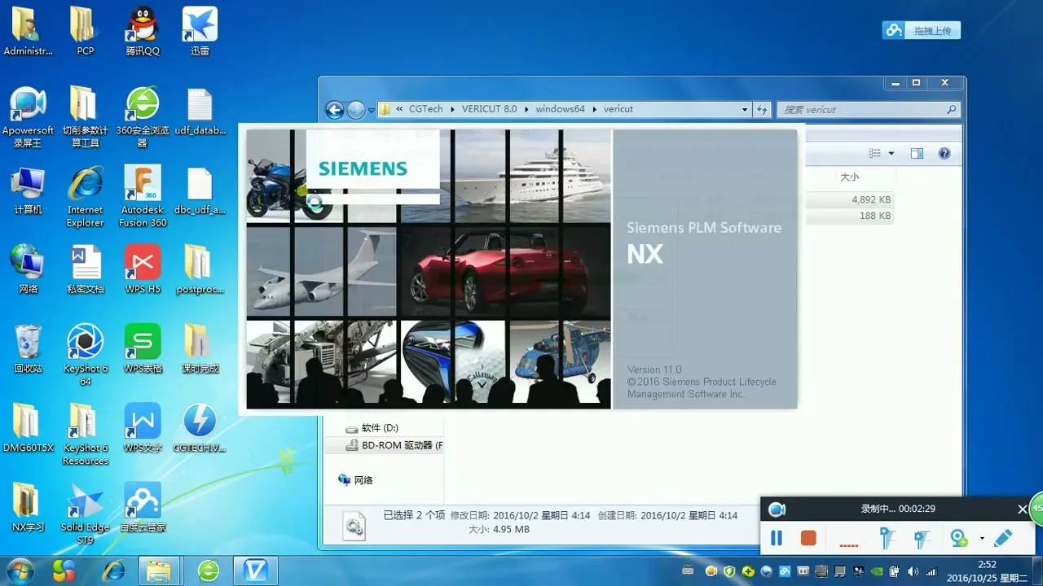The width and height of the screenshot is (1043, 586).
Task: Click the volume speaker icon in system tray
Action: (x=913, y=571)
